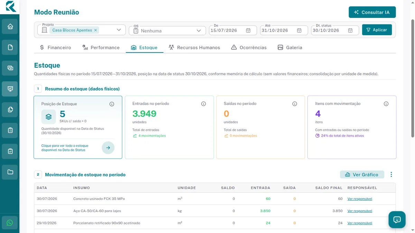Select the Estoque tab
Screen dimensions: 415x233
[x=144, y=47]
